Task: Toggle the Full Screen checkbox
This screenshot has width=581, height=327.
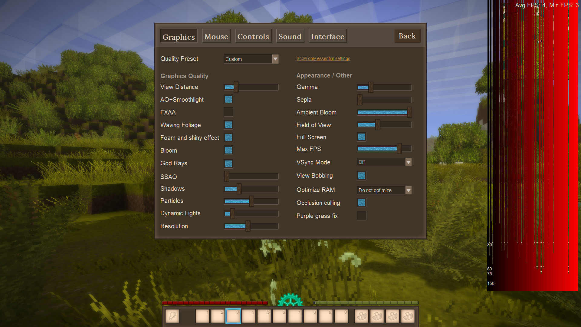Action: coord(362,137)
